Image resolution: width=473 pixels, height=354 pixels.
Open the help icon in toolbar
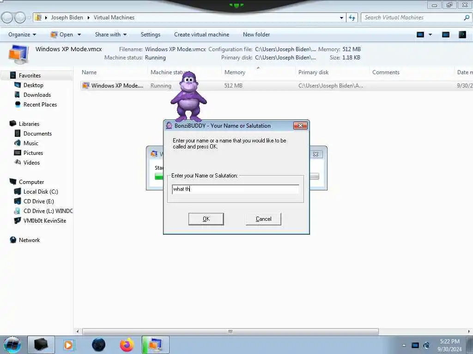click(462, 35)
